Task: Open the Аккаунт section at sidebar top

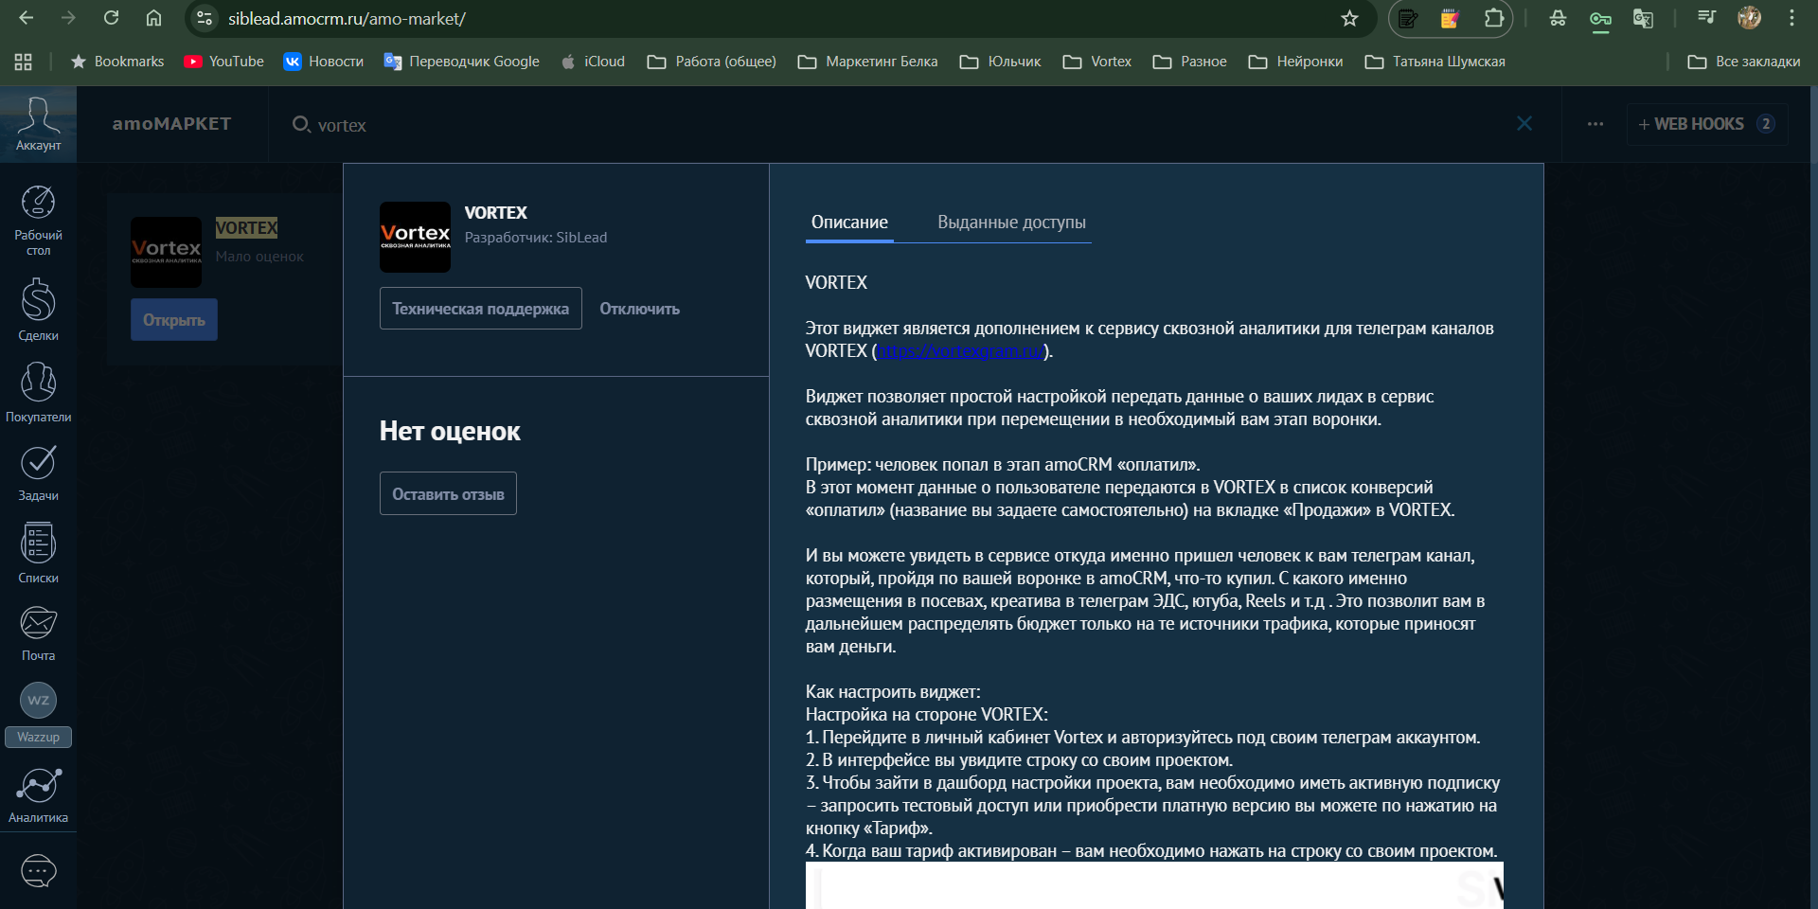Action: point(38,123)
